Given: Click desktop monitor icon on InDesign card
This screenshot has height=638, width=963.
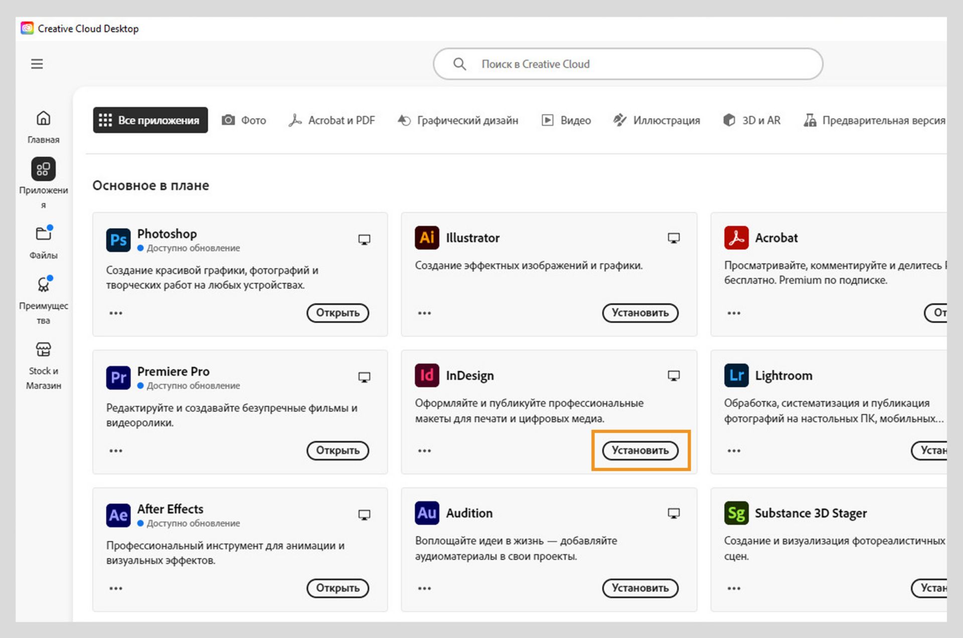Looking at the screenshot, I should (673, 376).
